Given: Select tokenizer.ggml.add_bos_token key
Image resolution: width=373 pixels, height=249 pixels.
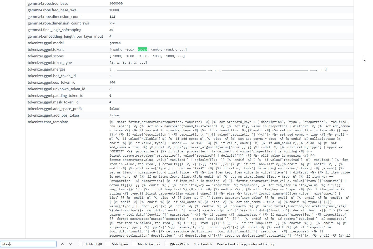Looking at the screenshot, I should point(53,115).
